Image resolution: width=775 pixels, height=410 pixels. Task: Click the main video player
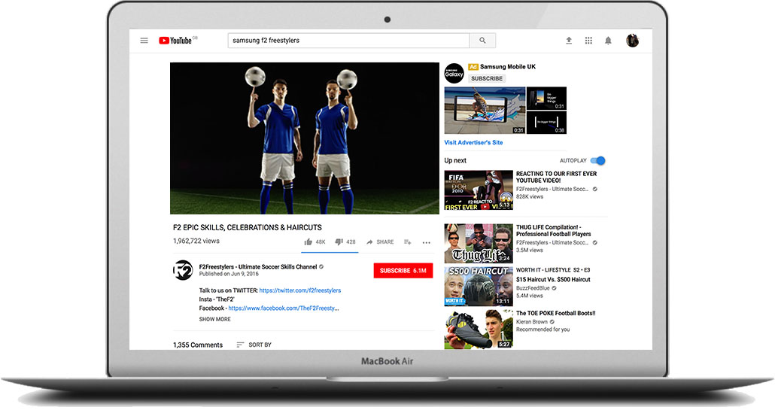click(x=305, y=138)
